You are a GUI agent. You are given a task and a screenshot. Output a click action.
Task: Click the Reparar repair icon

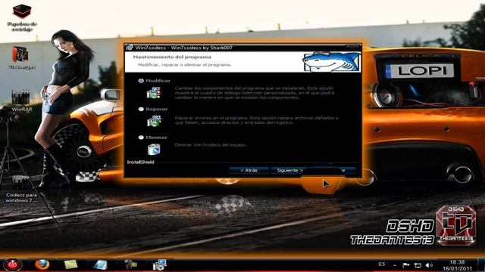click(154, 121)
